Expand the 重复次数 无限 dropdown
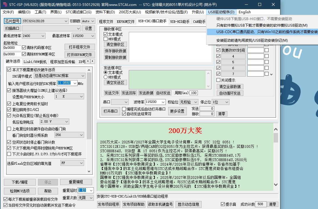Image resolution: width=318 pixels, height=209 pixels. (91, 198)
